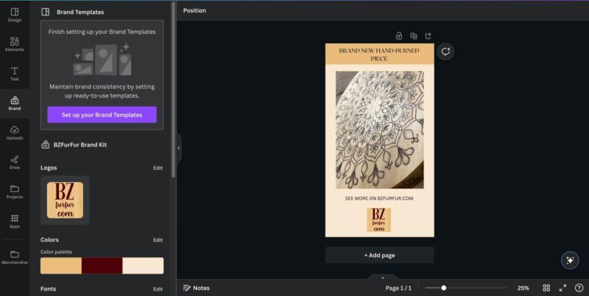
Task: Open the Uploads panel
Action: [x=14, y=132]
